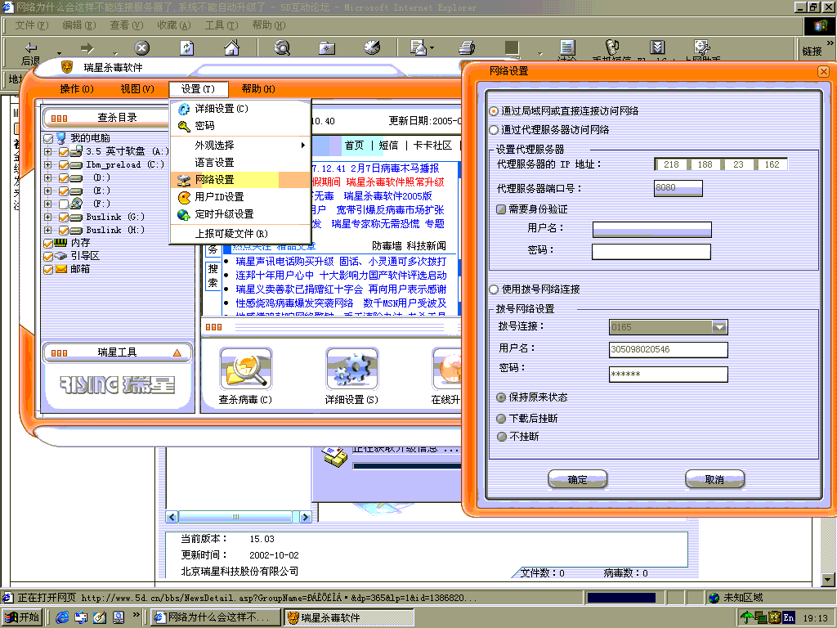Select 网络设置 menu entry

click(x=240, y=180)
